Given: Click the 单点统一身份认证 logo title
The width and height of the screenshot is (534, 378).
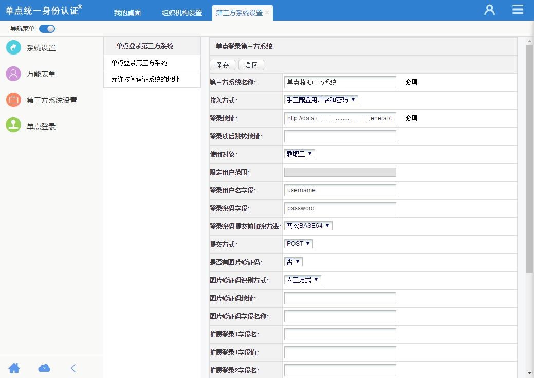Looking at the screenshot, I should pos(44,10).
